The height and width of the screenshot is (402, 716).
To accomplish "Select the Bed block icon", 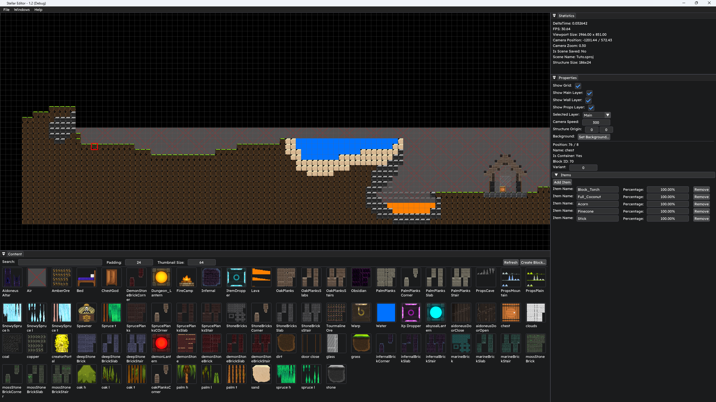I will [87, 277].
